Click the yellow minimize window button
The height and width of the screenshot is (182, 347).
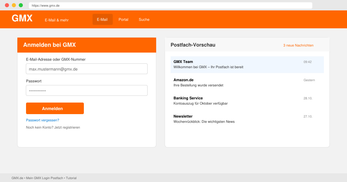14,5
